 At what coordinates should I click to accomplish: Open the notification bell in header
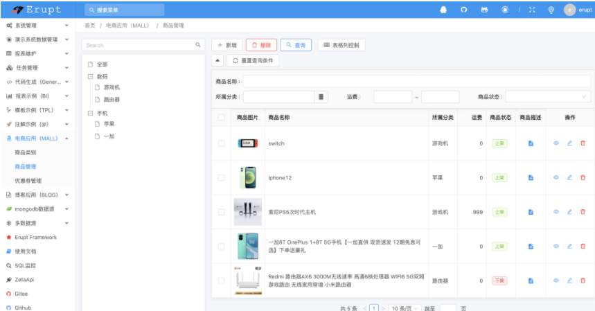(x=443, y=10)
